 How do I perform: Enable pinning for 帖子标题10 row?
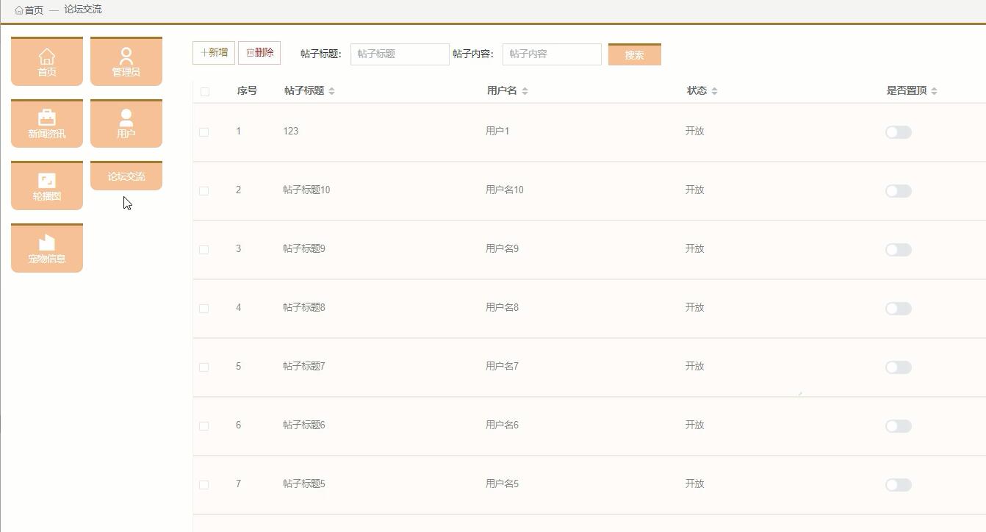pos(898,190)
